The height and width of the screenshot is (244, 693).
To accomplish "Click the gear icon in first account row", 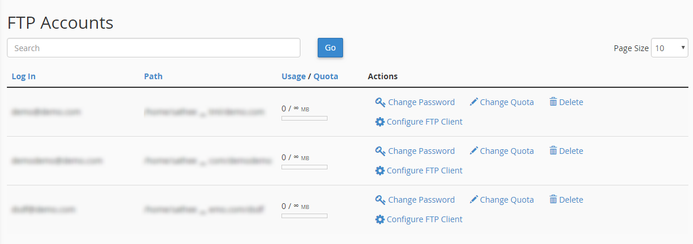I will point(380,122).
